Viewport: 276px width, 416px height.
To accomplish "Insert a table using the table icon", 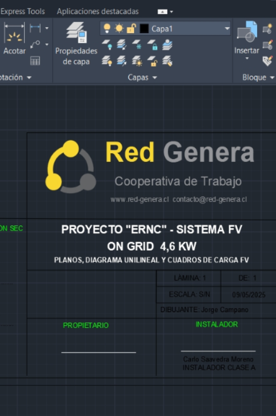I will pos(35,61).
